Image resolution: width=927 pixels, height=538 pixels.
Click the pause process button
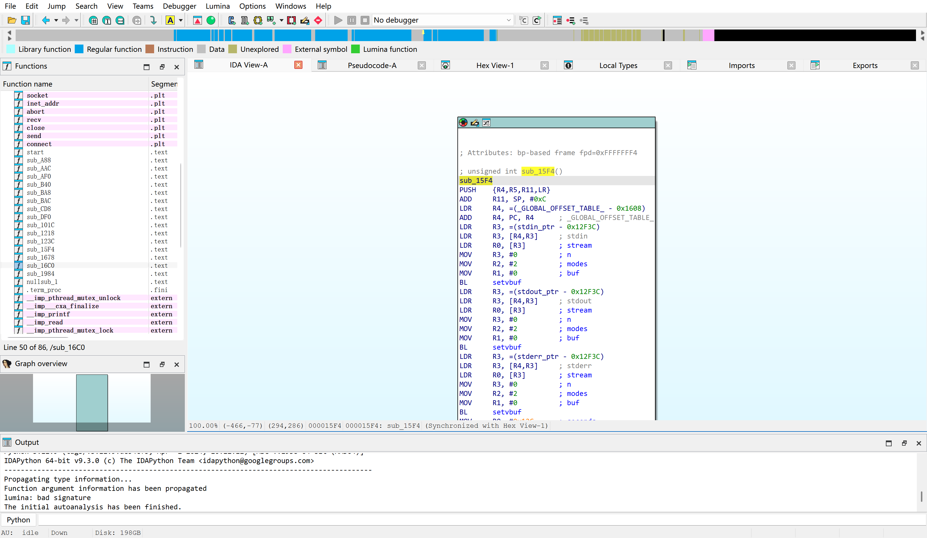pos(352,20)
